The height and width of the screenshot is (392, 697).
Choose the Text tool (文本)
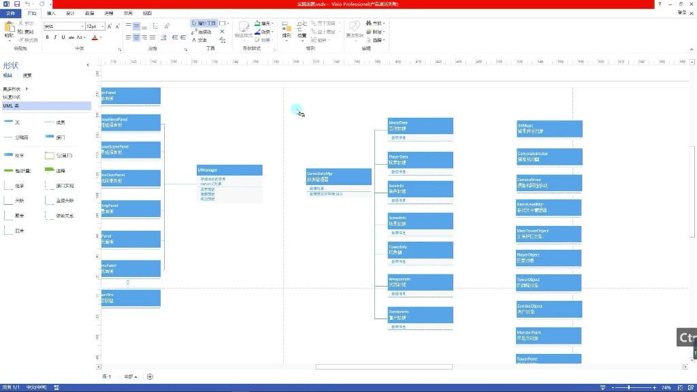click(199, 40)
